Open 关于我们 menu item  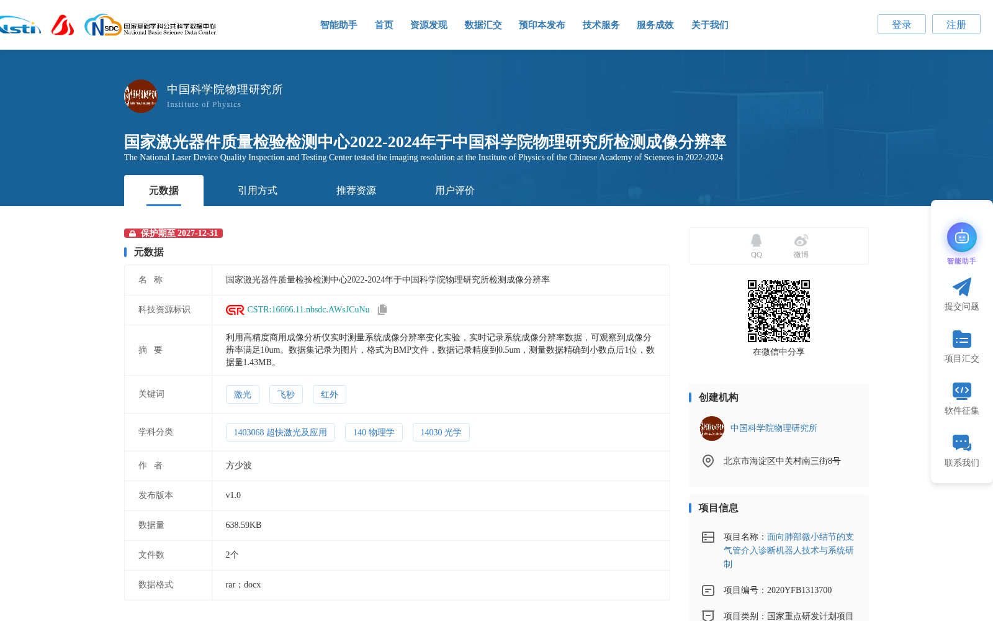click(x=710, y=25)
